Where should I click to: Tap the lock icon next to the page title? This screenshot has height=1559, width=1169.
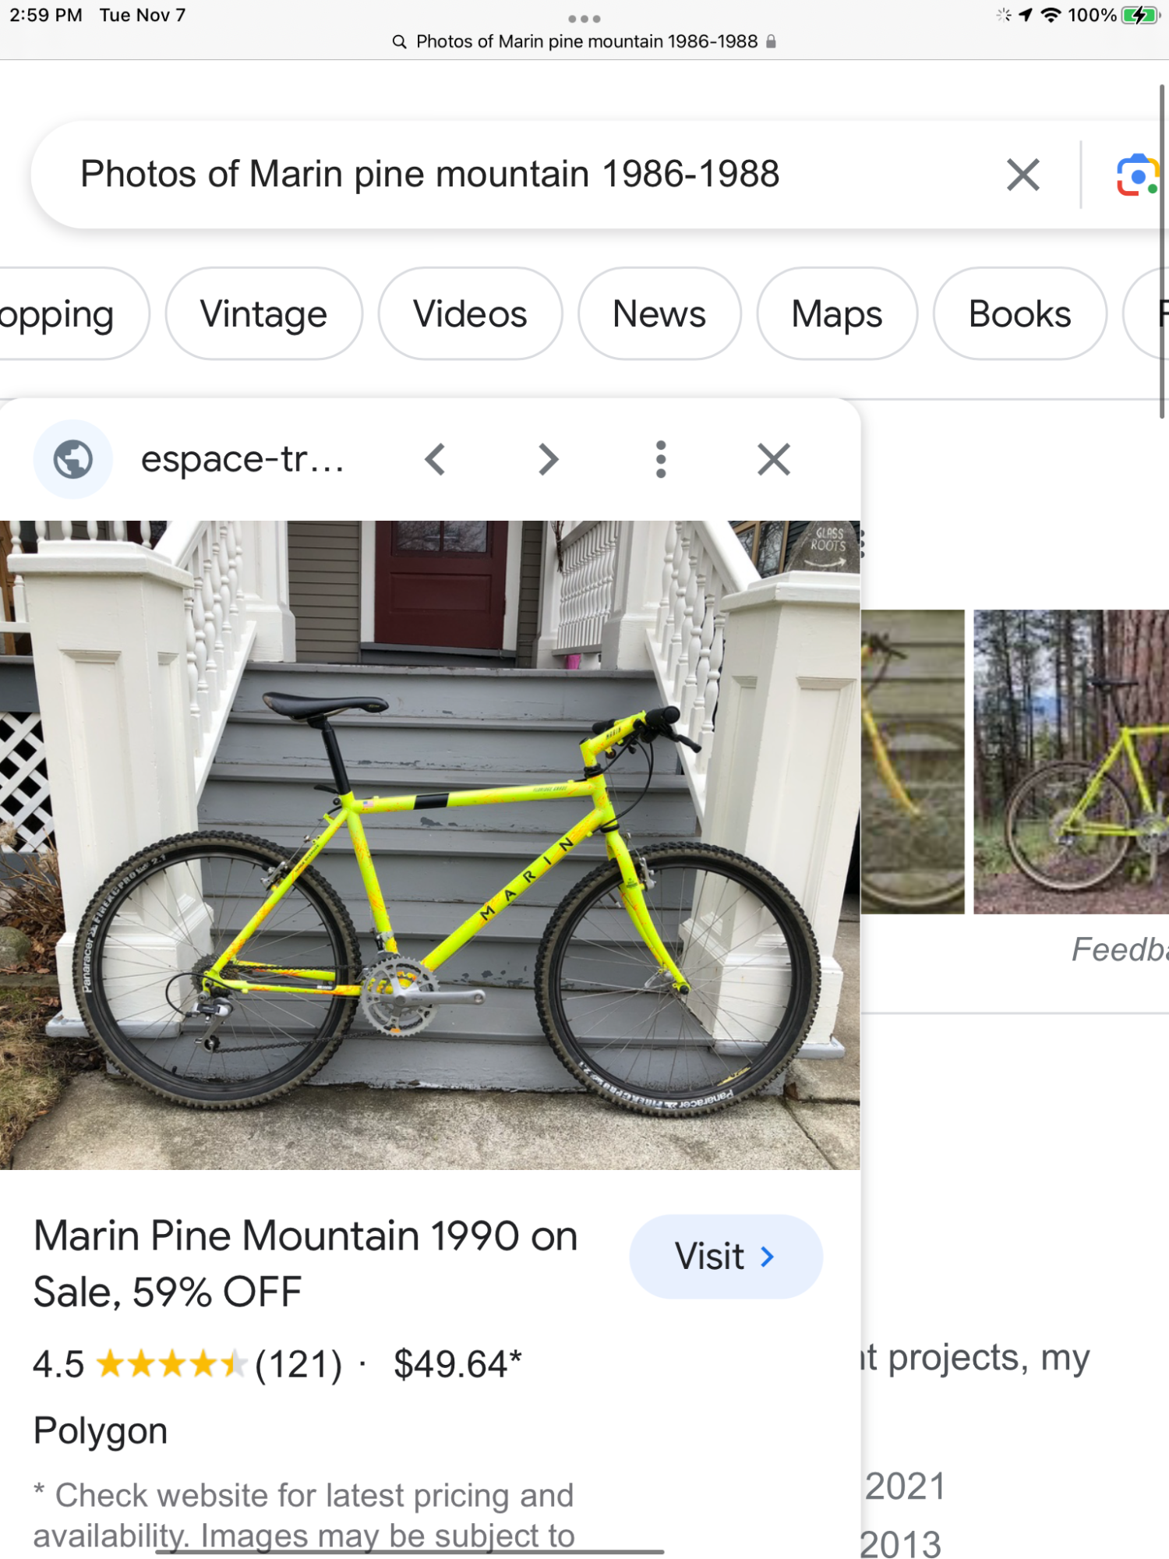[770, 41]
